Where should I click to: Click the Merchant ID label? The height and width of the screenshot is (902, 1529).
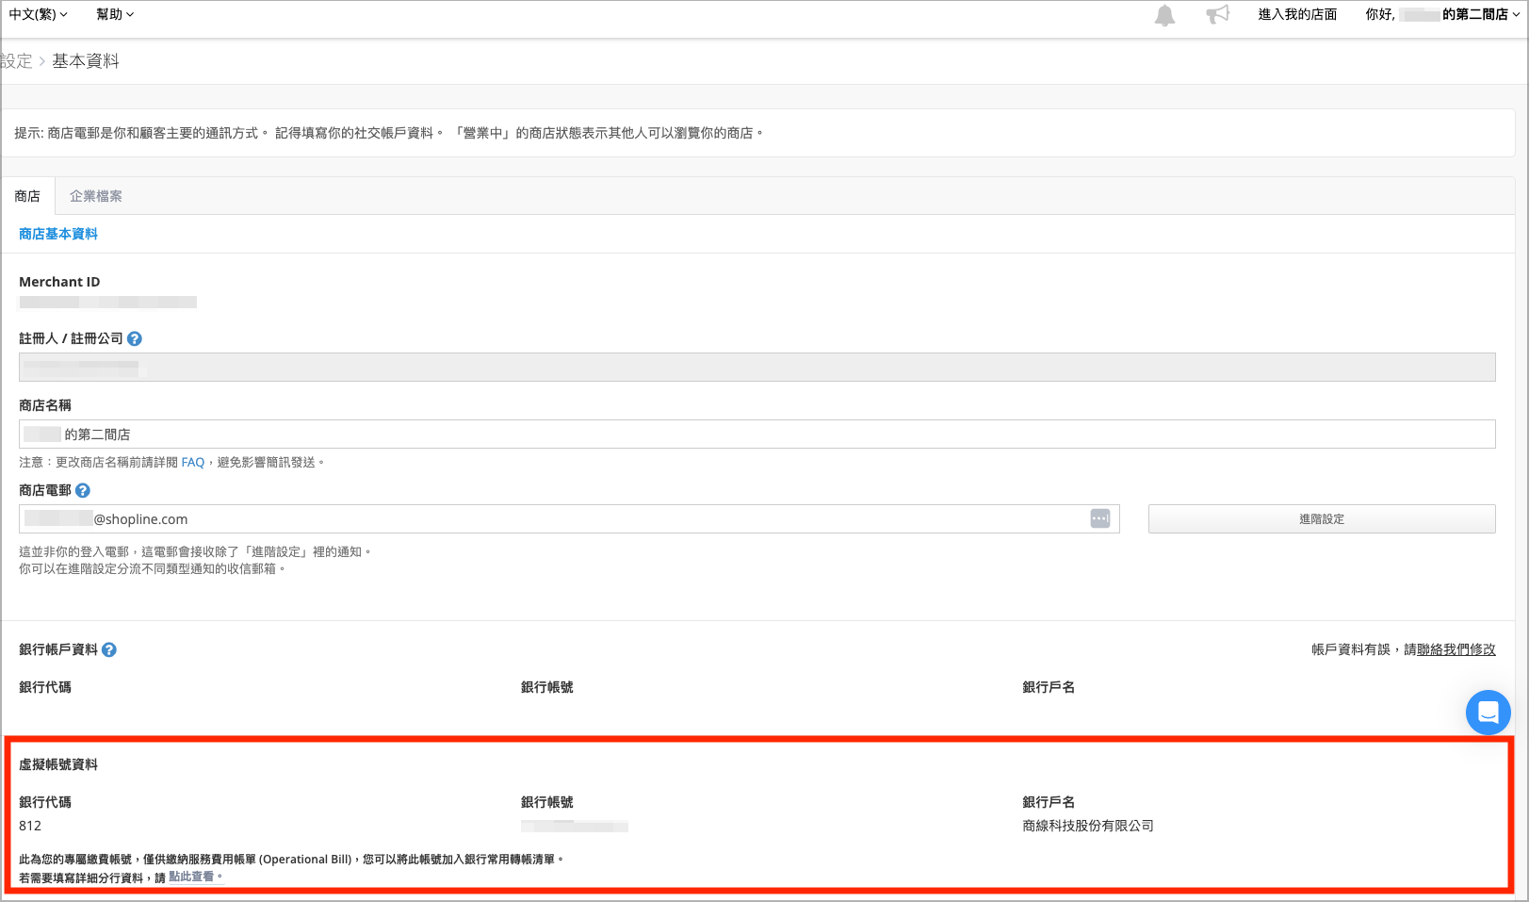coord(59,282)
